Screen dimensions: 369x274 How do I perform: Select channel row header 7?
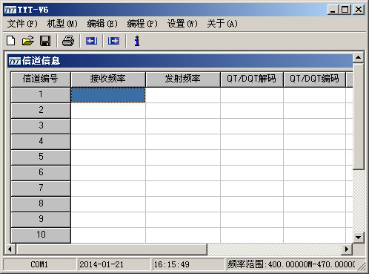(x=41, y=189)
